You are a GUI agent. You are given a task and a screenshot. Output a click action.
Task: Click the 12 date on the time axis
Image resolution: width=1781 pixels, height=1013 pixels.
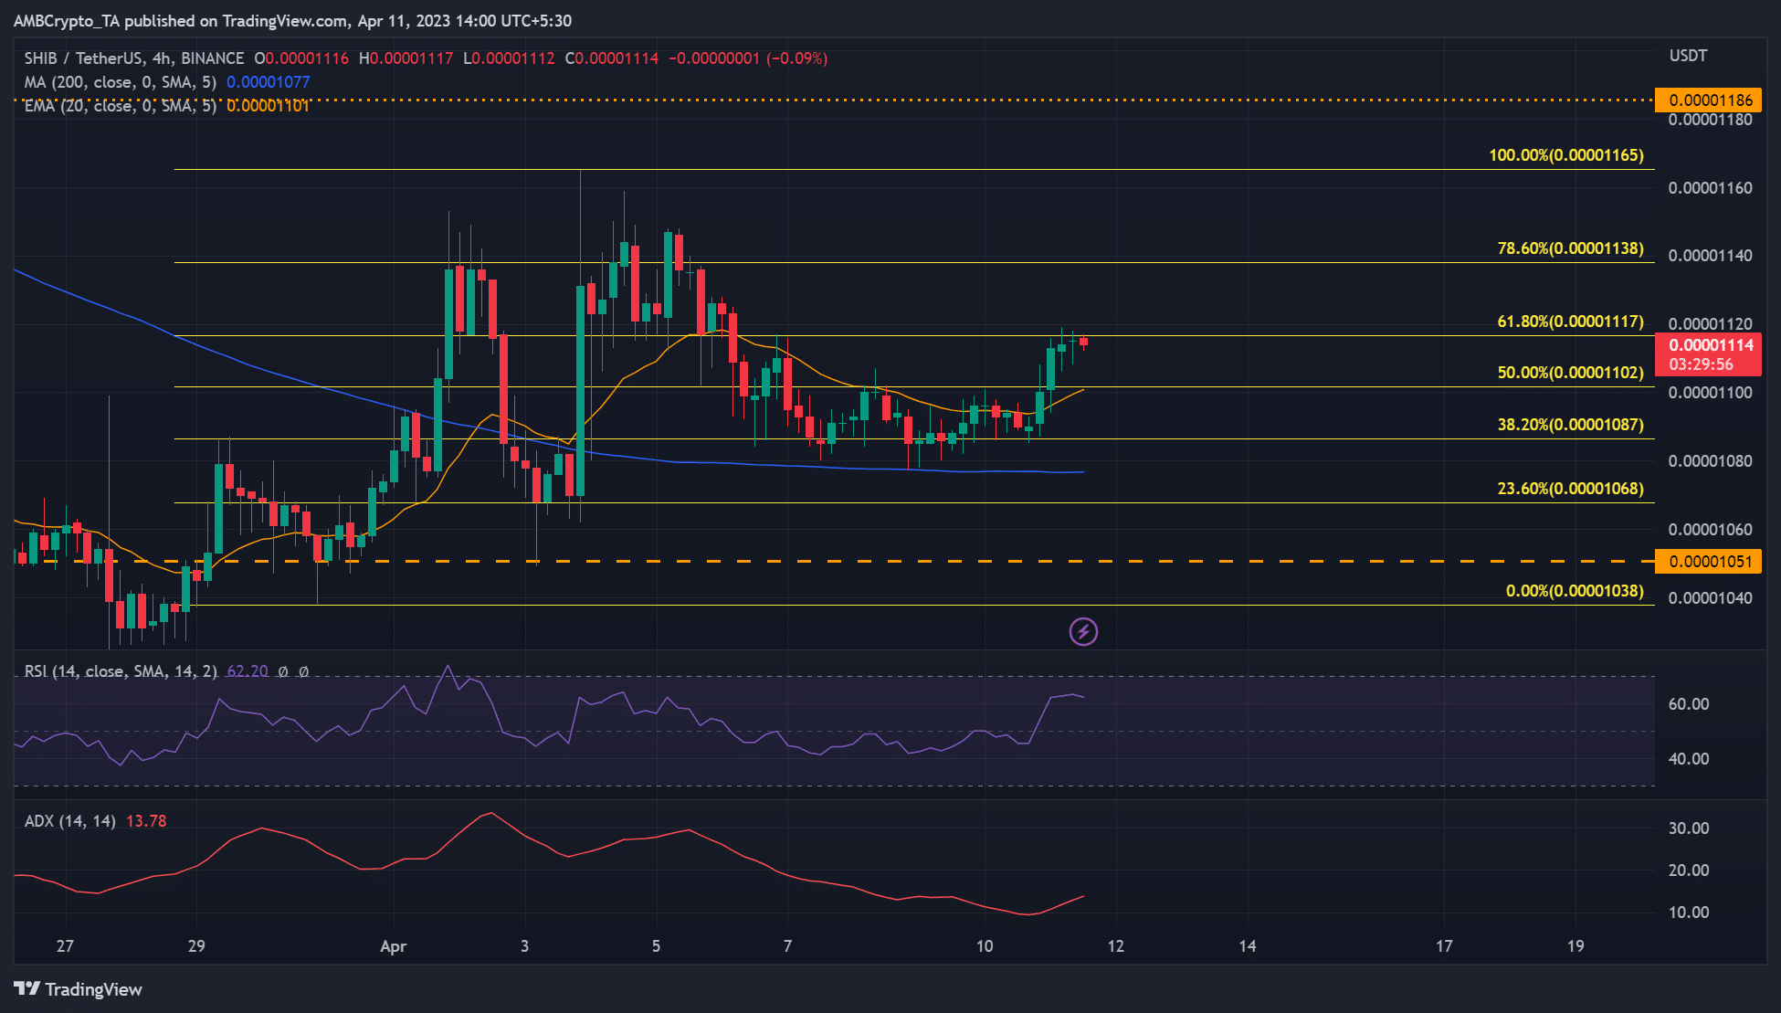point(1116,946)
